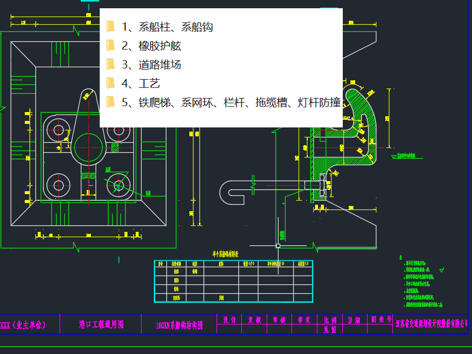472x354 pixels.
Task: Select the text 1、系船柱、系船钩
Action: click(168, 27)
